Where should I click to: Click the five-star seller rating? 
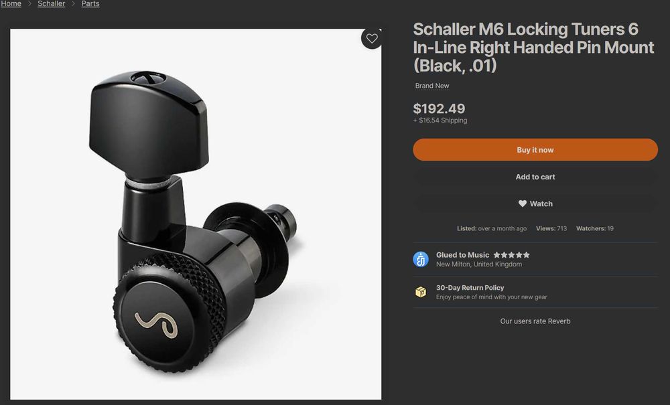click(511, 255)
